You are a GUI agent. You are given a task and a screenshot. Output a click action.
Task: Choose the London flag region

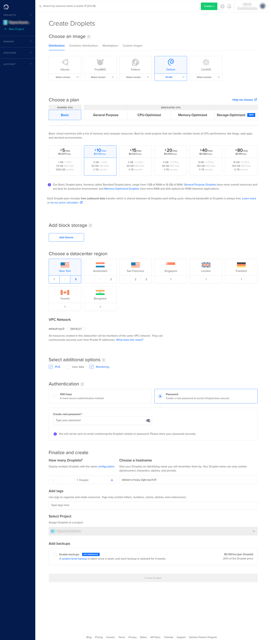point(206,265)
